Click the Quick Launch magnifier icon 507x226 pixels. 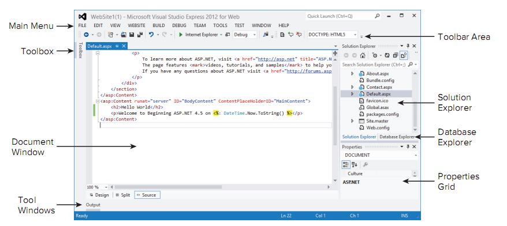377,16
